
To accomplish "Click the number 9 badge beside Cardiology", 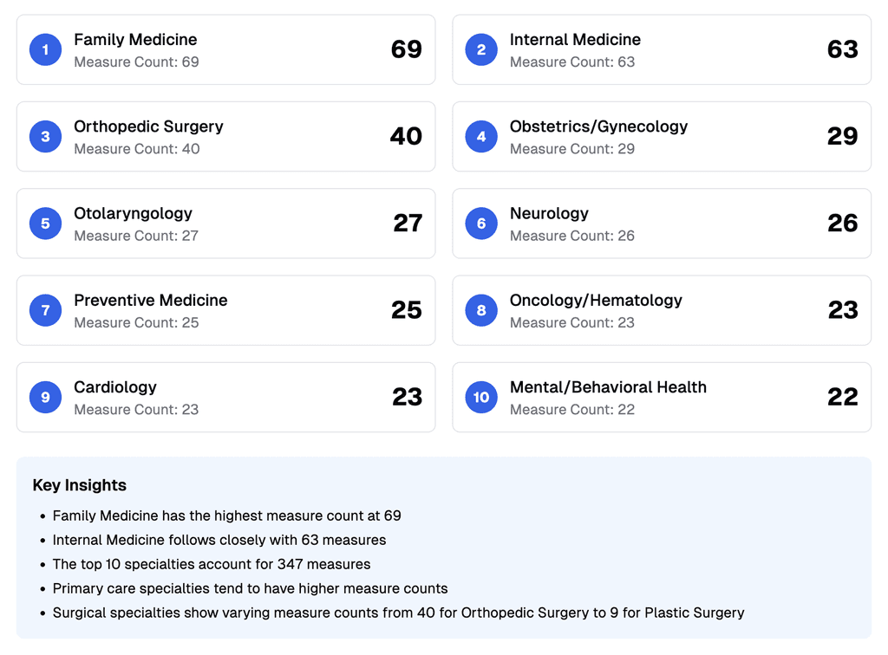I will [45, 397].
